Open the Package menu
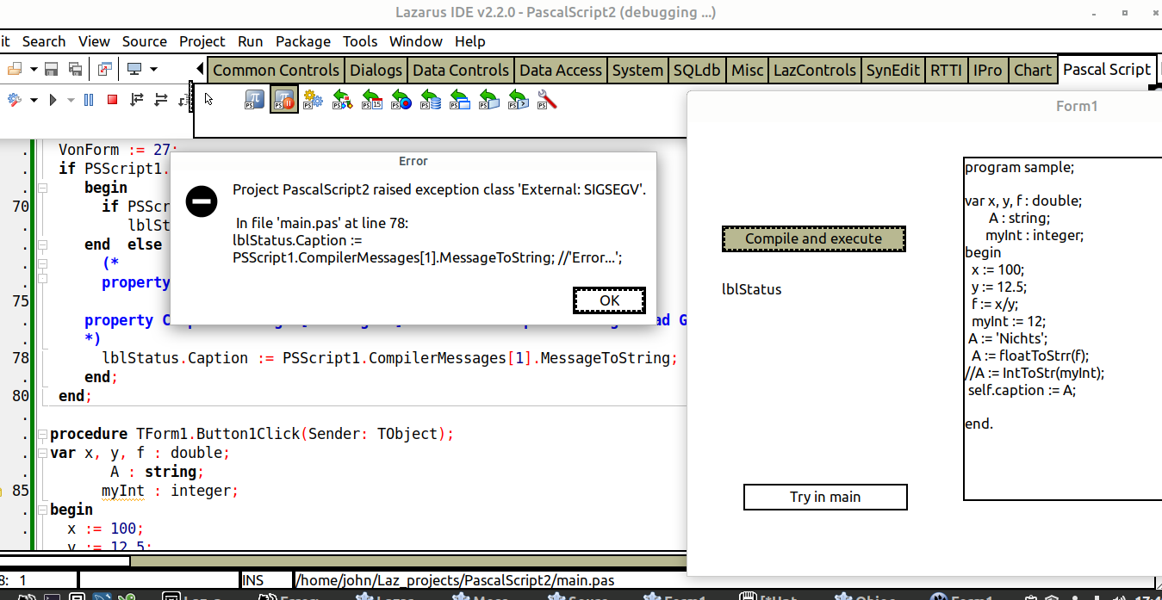This screenshot has width=1162, height=600. [x=303, y=41]
